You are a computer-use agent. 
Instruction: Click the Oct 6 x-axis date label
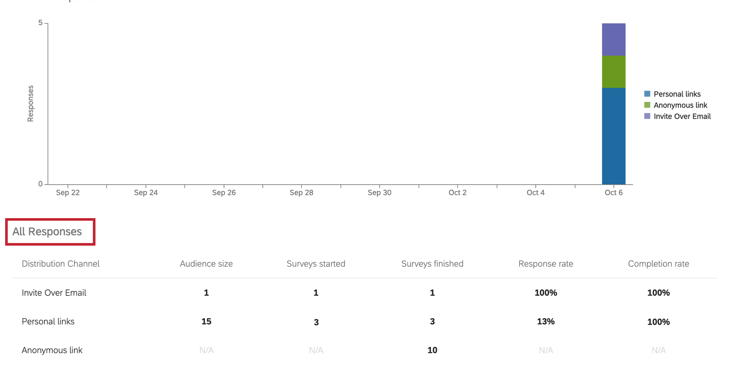(x=614, y=193)
